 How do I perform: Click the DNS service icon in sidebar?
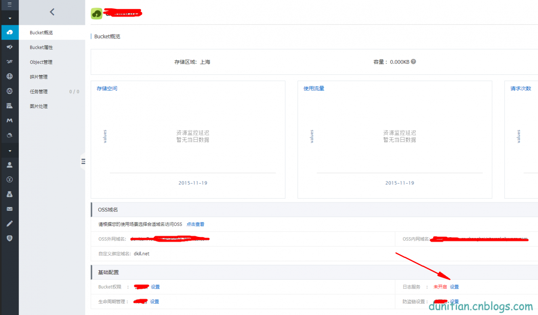coord(10,91)
